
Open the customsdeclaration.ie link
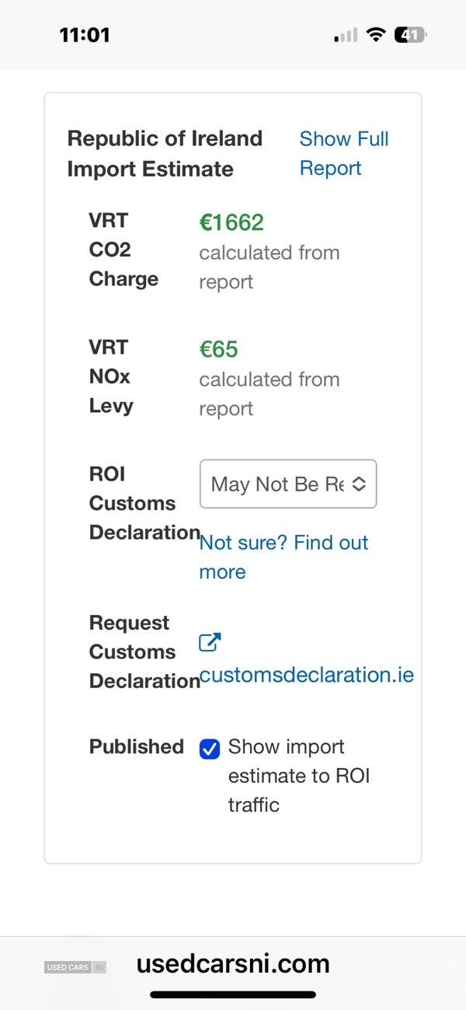click(x=306, y=675)
